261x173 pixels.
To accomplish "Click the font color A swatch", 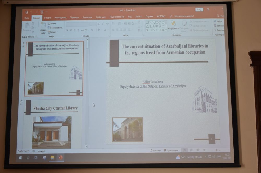I will pyautogui.click(x=105, y=30).
